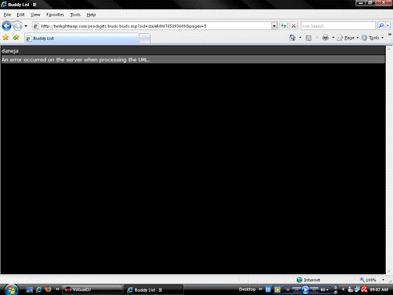
Task: Click the address bar URL field
Action: pos(152,26)
